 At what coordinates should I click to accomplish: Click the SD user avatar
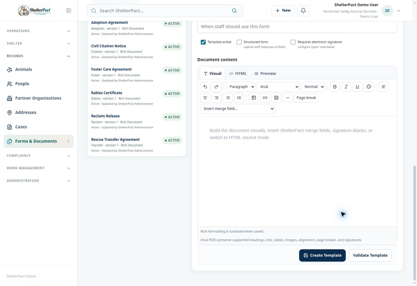[x=387, y=11]
